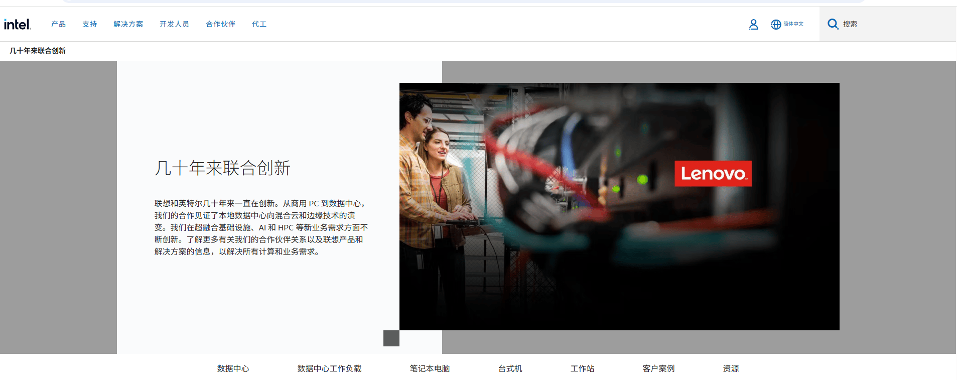Open the 支持 menu
Image resolution: width=957 pixels, height=380 pixels.
(89, 24)
